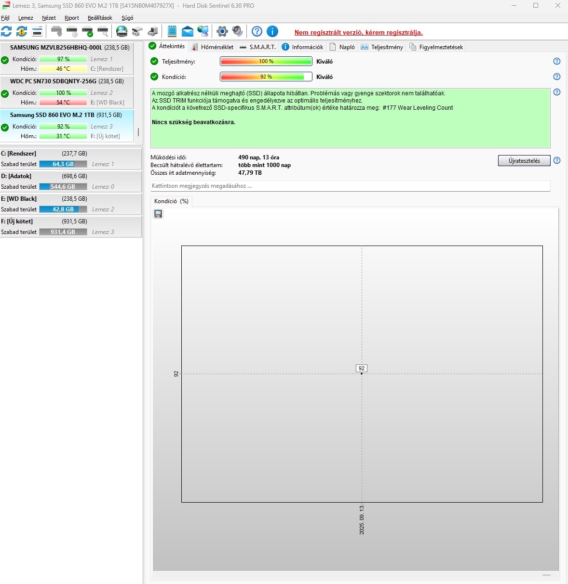Switch to the Figyelmeztetések tab
Image resolution: width=568 pixels, height=584 pixels.
coord(436,47)
